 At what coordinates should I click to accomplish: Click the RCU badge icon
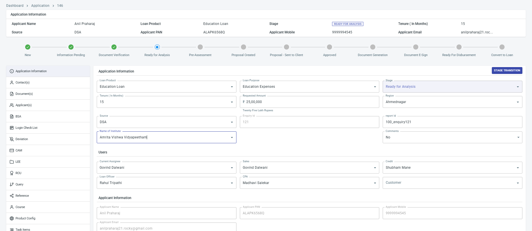point(12,173)
